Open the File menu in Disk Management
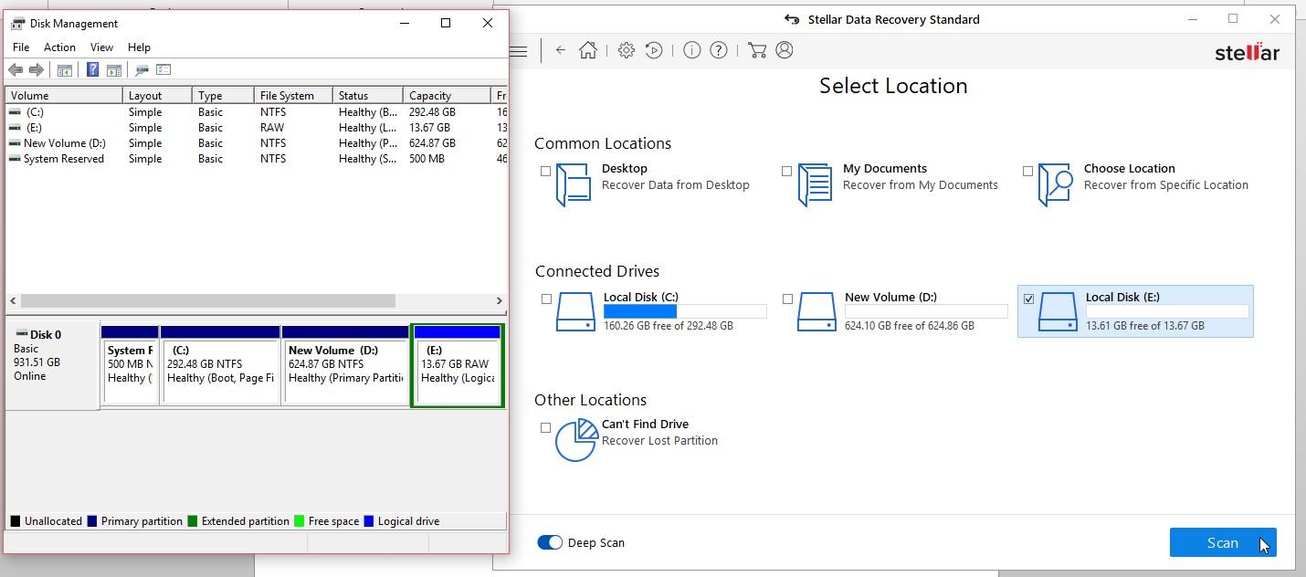 point(21,47)
